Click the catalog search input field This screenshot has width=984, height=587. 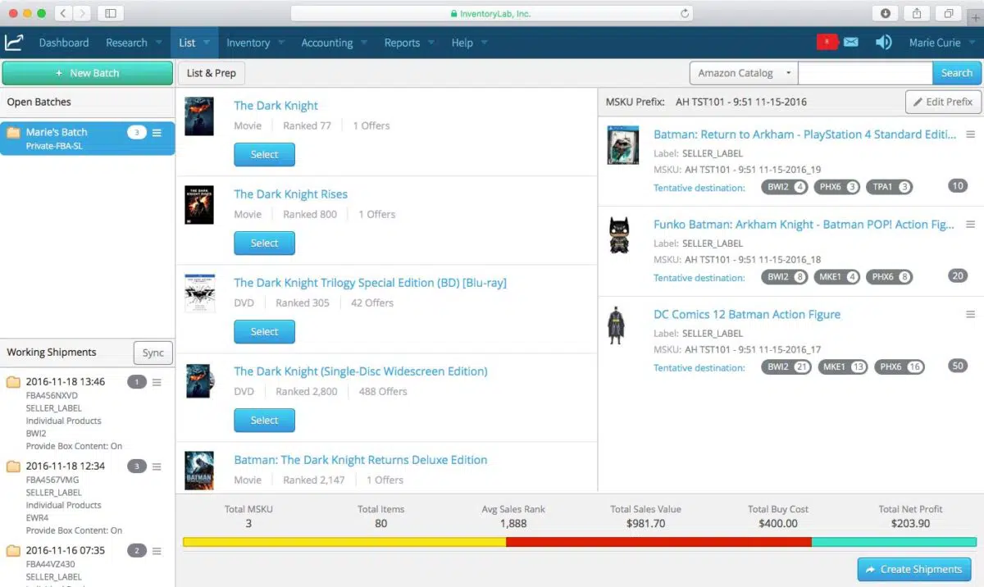click(x=865, y=72)
